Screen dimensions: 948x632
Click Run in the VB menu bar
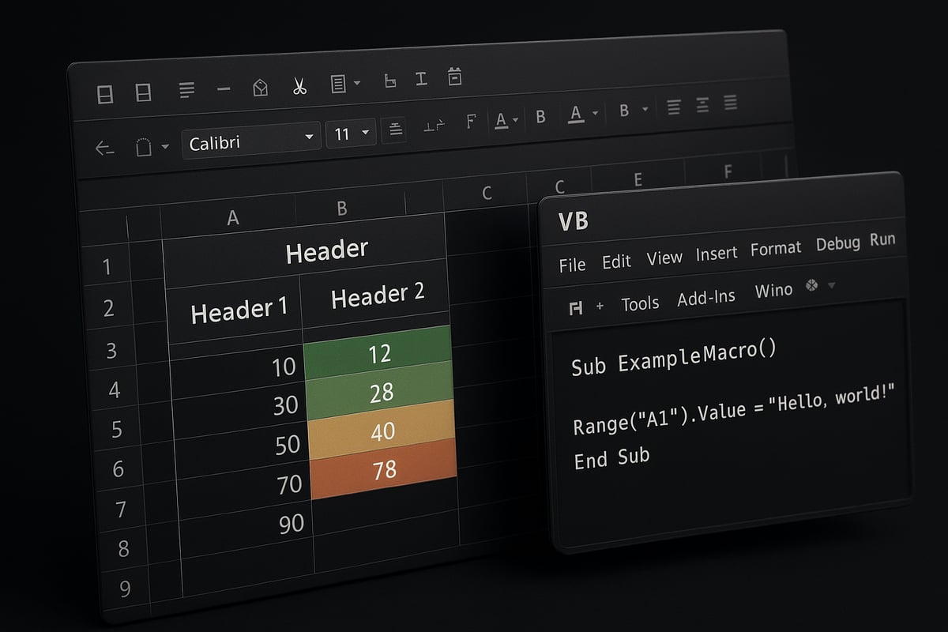[883, 240]
